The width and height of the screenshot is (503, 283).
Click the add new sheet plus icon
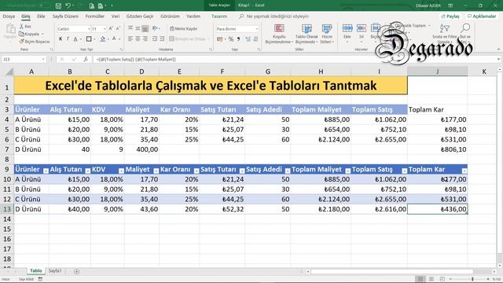(76, 271)
